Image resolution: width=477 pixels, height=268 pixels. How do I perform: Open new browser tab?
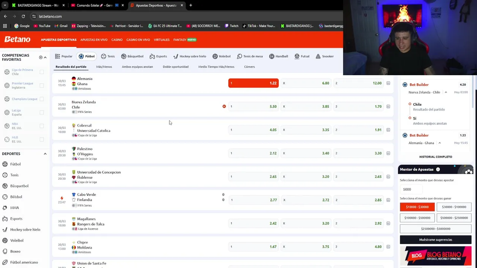(190, 5)
